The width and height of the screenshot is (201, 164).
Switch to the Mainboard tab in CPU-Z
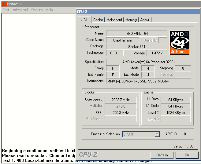[x=114, y=20]
